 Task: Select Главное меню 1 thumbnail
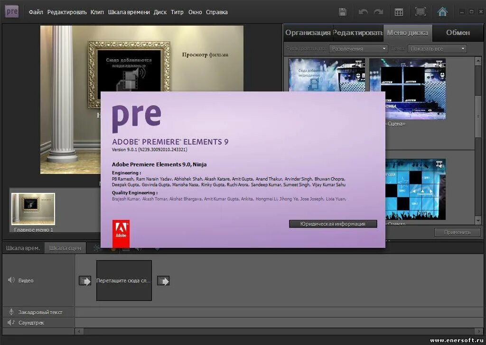33,209
